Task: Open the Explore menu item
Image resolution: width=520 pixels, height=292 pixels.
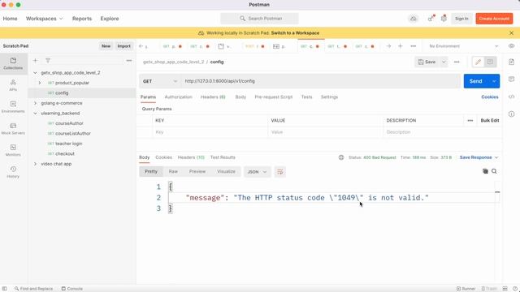Action: (110, 19)
